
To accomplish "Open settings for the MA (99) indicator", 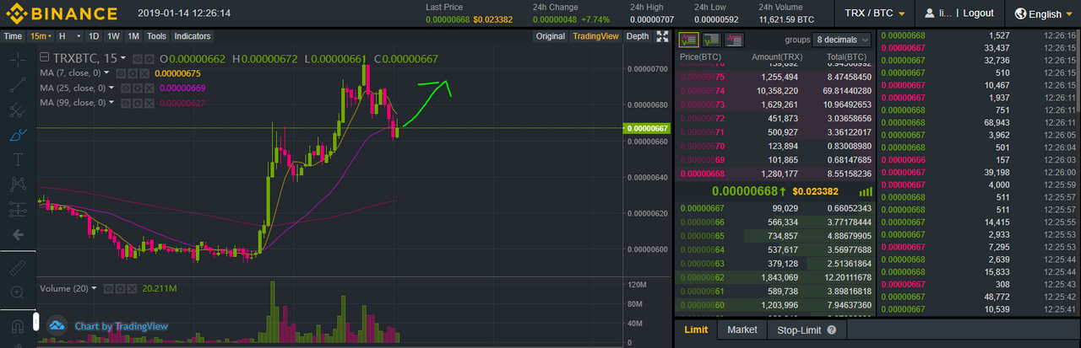I will pyautogui.click(x=138, y=102).
